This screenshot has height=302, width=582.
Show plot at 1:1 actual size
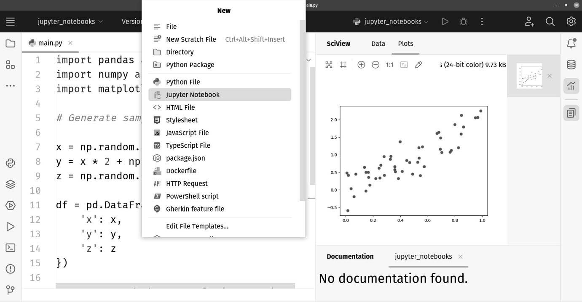389,65
